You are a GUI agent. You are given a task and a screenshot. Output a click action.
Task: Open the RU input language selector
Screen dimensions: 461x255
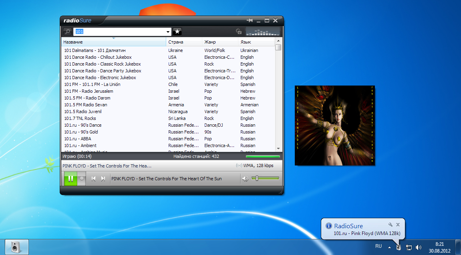coord(378,247)
